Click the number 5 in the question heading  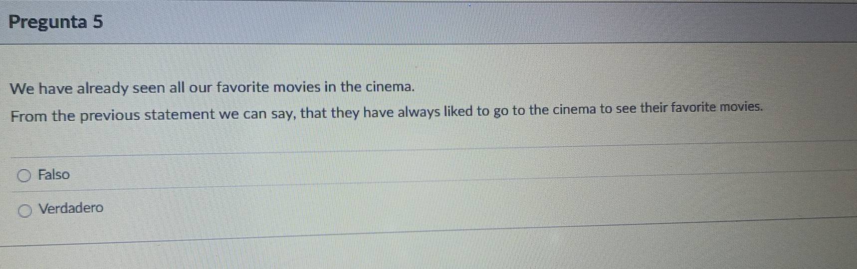pyautogui.click(x=98, y=22)
